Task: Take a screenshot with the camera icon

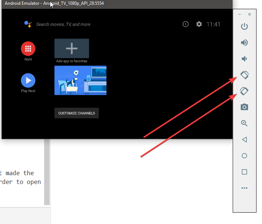Action: coord(244,107)
